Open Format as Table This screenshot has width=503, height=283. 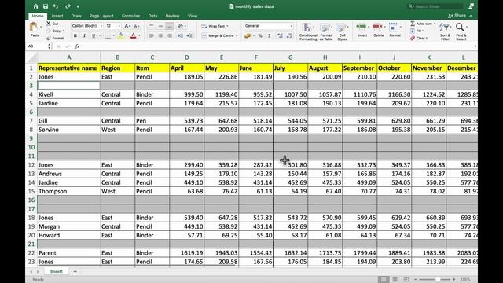(326, 31)
